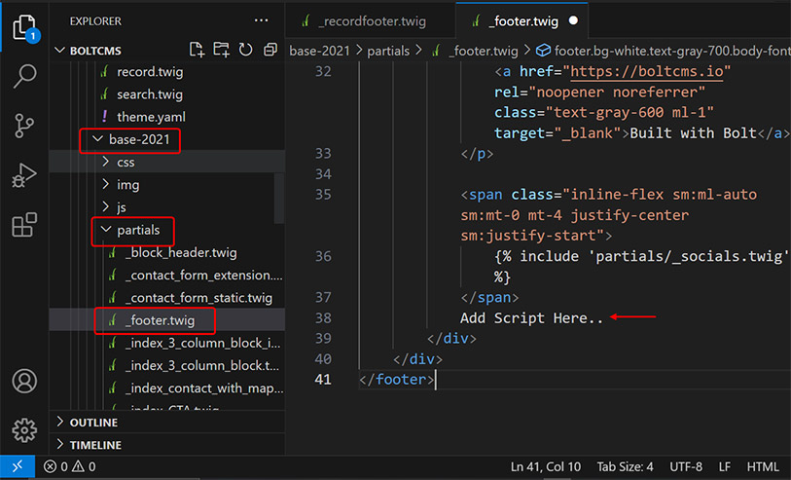Expand the img folder

click(x=105, y=184)
